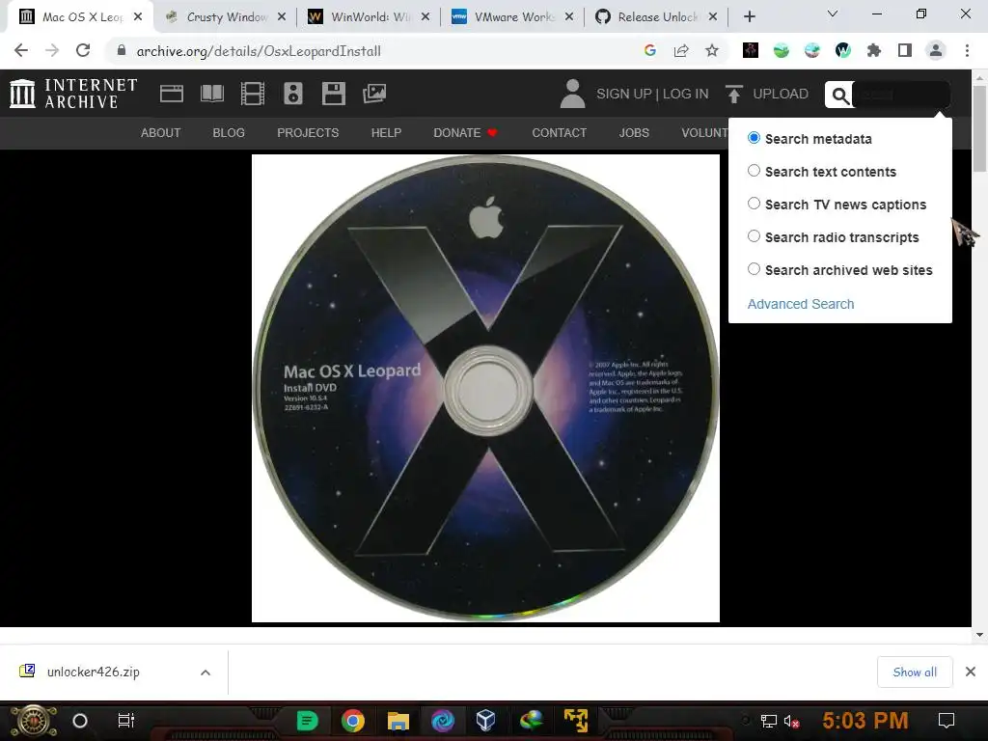Click the address bar URL
Image resolution: width=988 pixels, height=741 pixels.
click(259, 51)
